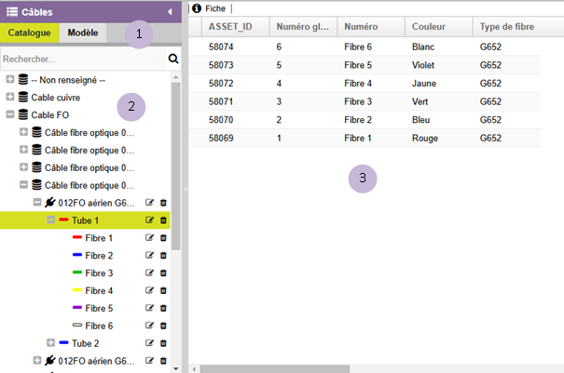Select the red Fibre 1 color swatch

(x=77, y=238)
